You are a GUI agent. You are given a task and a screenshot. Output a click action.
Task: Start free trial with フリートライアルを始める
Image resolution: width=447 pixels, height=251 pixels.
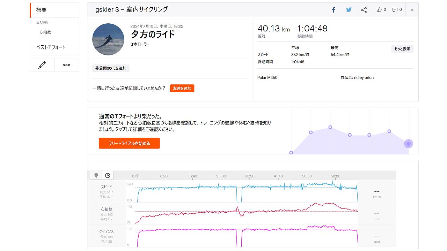point(129,143)
